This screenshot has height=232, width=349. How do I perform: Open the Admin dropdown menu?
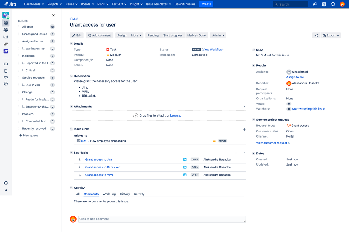pyautogui.click(x=218, y=35)
